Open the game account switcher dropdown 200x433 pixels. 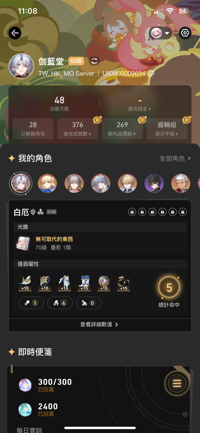pyautogui.click(x=161, y=33)
